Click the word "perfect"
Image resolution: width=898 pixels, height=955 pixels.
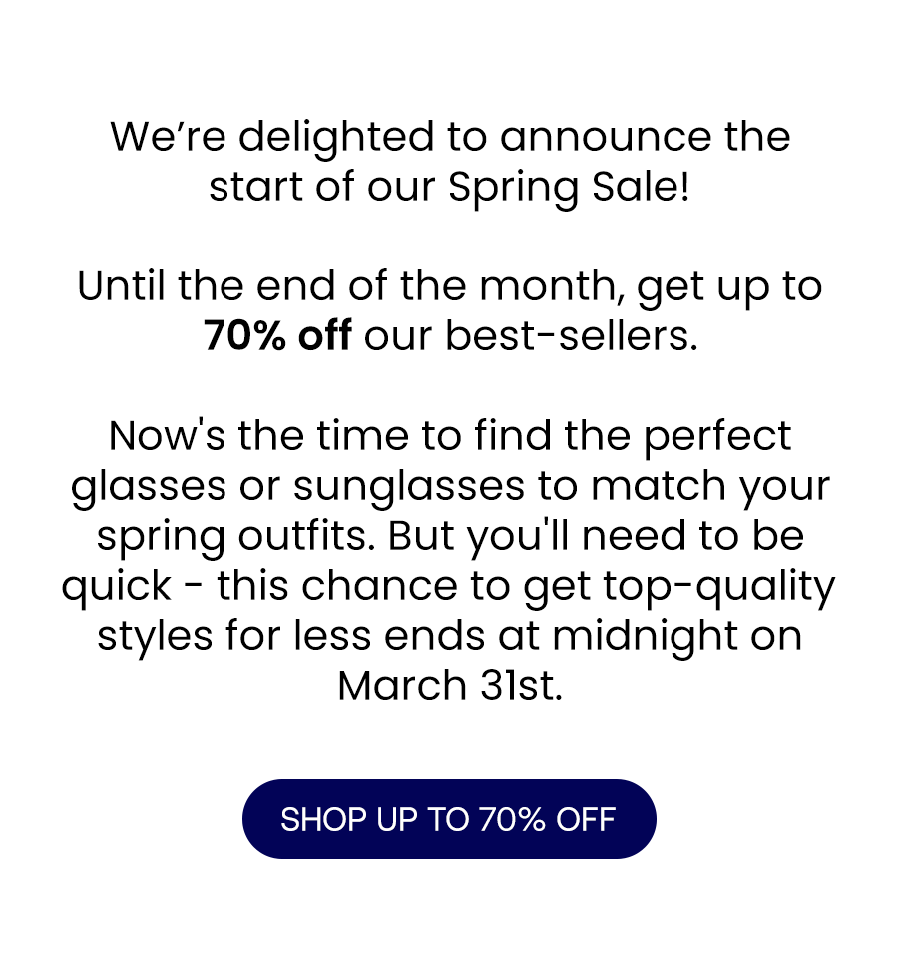(717, 437)
